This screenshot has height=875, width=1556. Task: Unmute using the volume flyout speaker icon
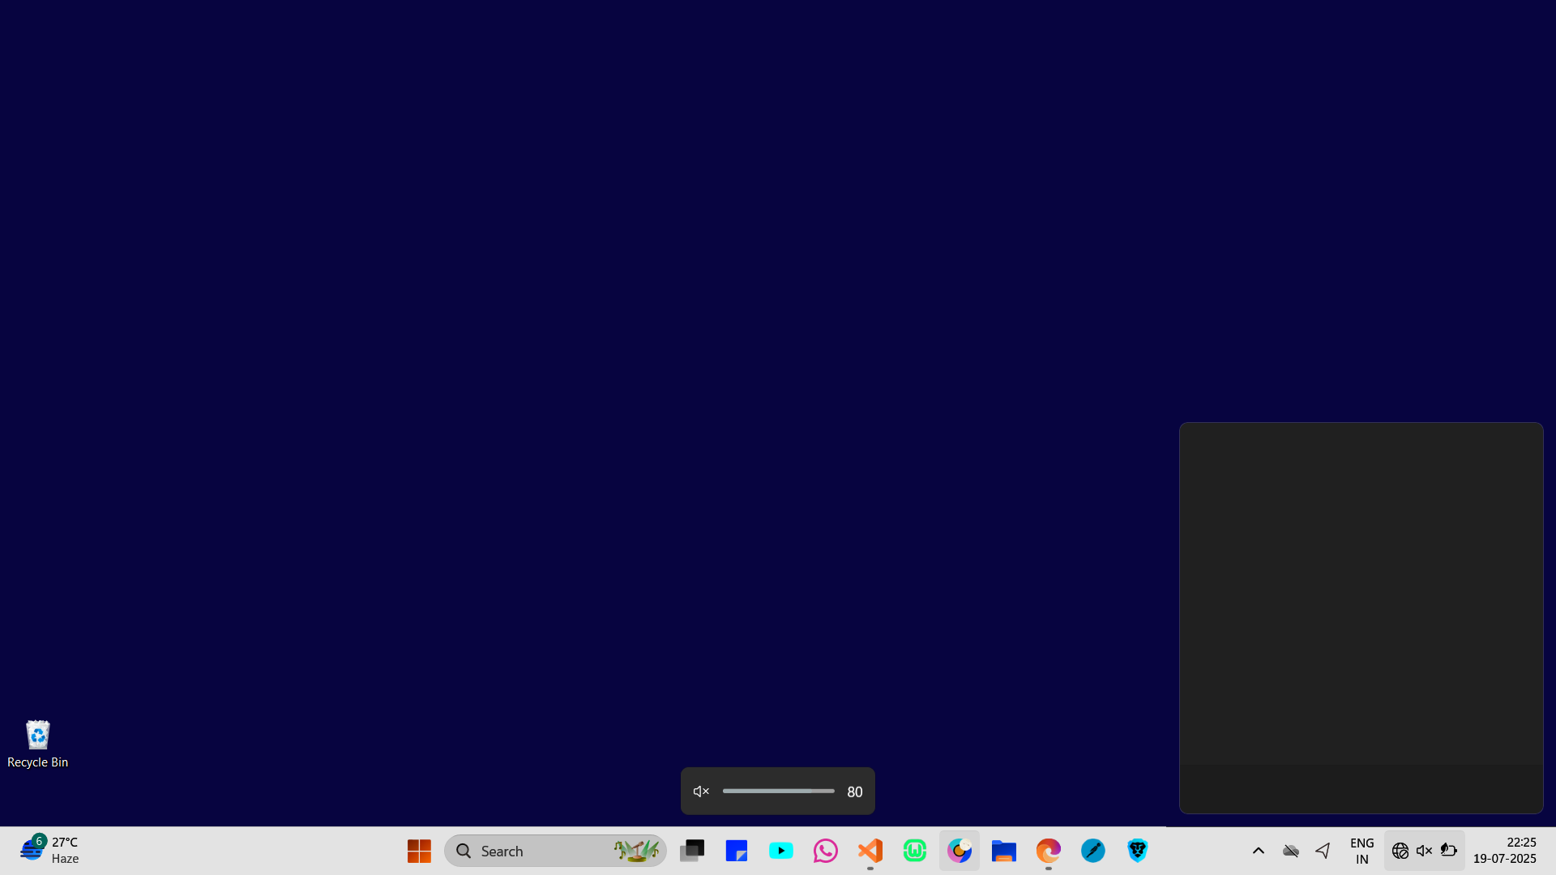click(702, 792)
